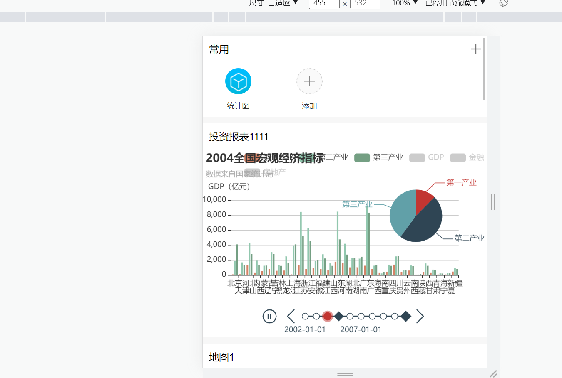Click the bottom-edge viewport height handle

[x=345, y=374]
